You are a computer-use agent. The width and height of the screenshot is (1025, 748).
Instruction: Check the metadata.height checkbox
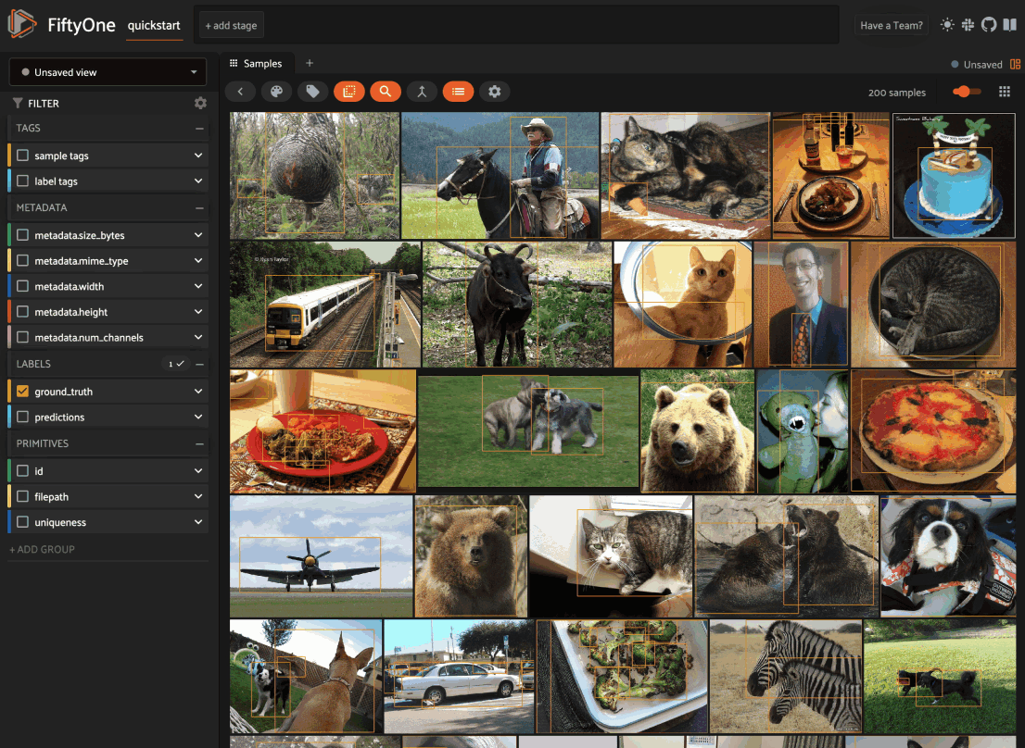point(23,311)
